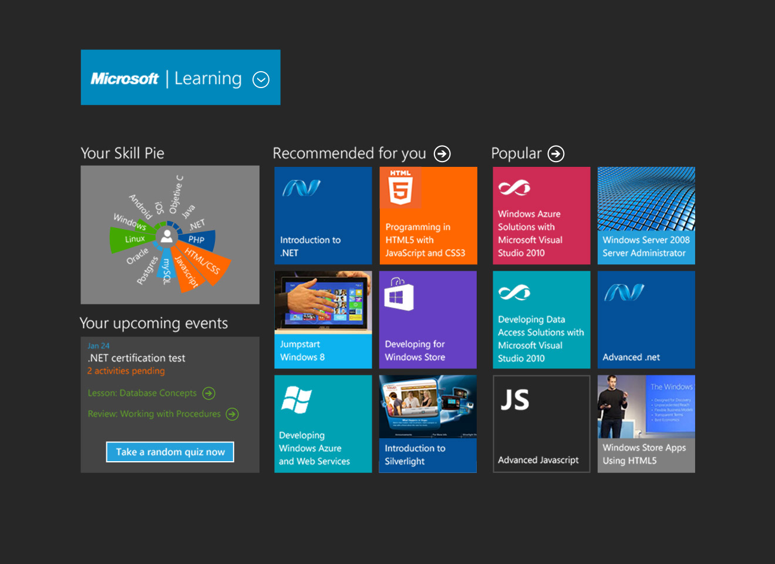Open Lesson: Database Concepts link
This screenshot has height=564, width=775.
[x=142, y=393]
